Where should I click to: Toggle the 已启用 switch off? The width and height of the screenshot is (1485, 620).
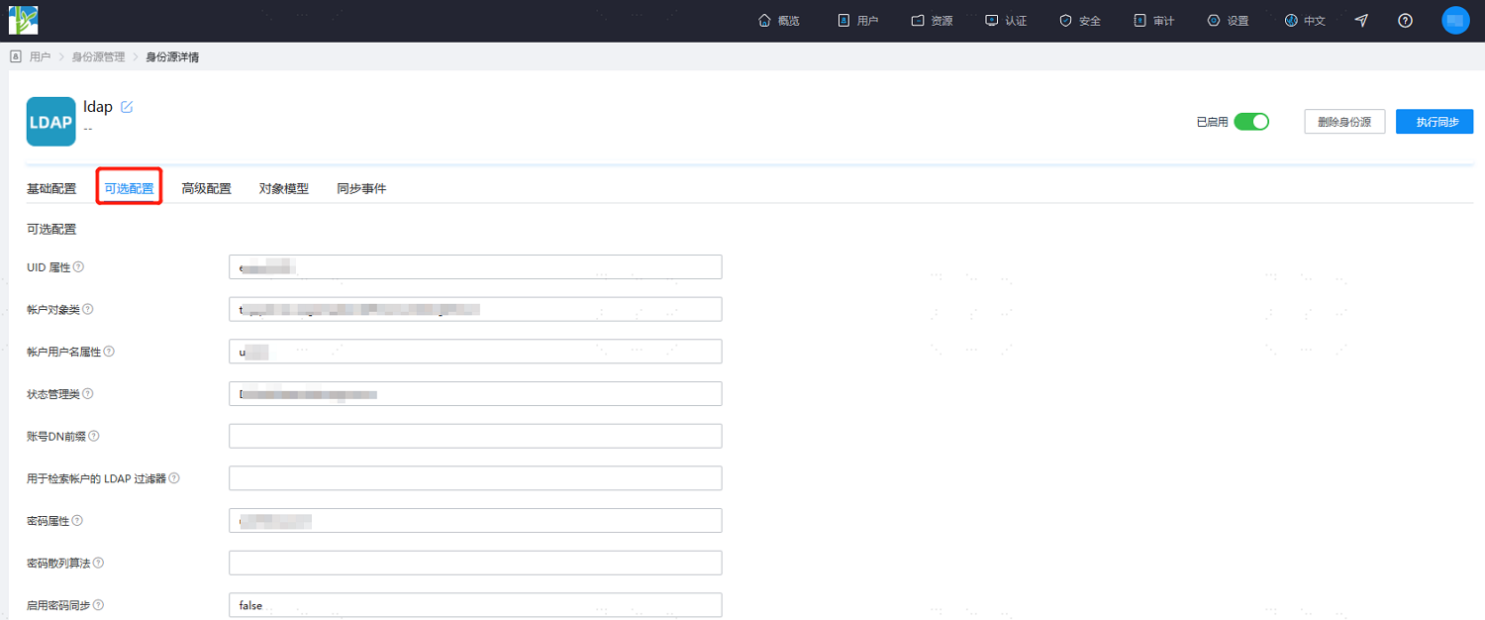click(x=1251, y=122)
